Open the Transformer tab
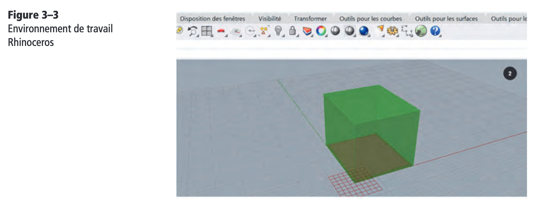 click(x=310, y=19)
